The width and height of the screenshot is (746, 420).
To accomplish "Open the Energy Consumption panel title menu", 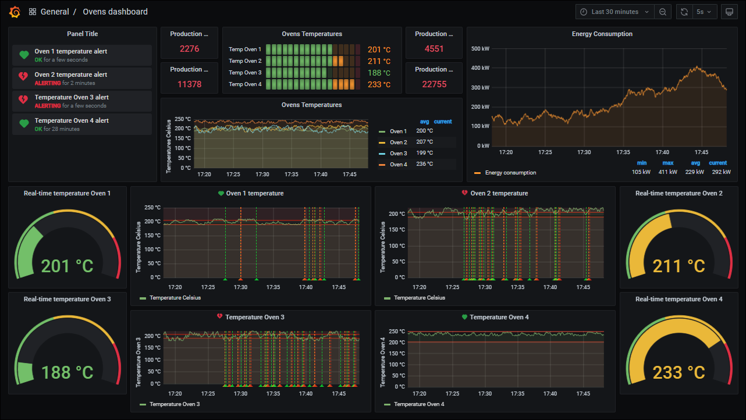I will coord(602,34).
